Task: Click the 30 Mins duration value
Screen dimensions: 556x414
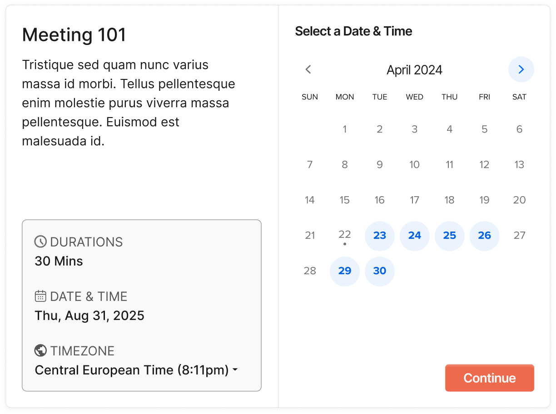Action: pyautogui.click(x=59, y=261)
